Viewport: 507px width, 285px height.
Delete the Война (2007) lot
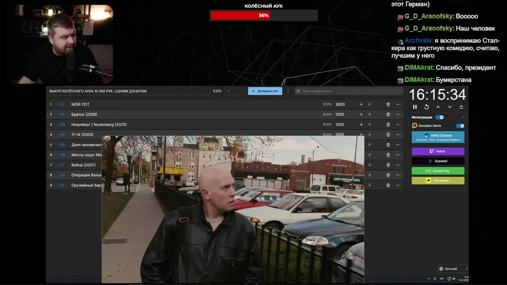click(x=388, y=165)
